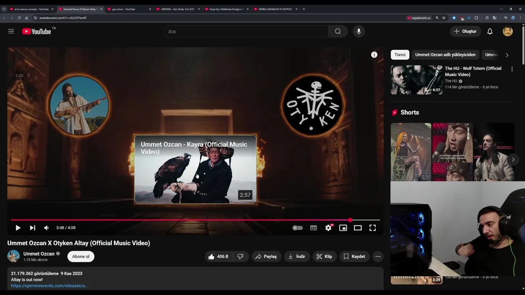This screenshot has width=525, height=295.
Task: Switch to miniplayer mode
Action: (343, 228)
